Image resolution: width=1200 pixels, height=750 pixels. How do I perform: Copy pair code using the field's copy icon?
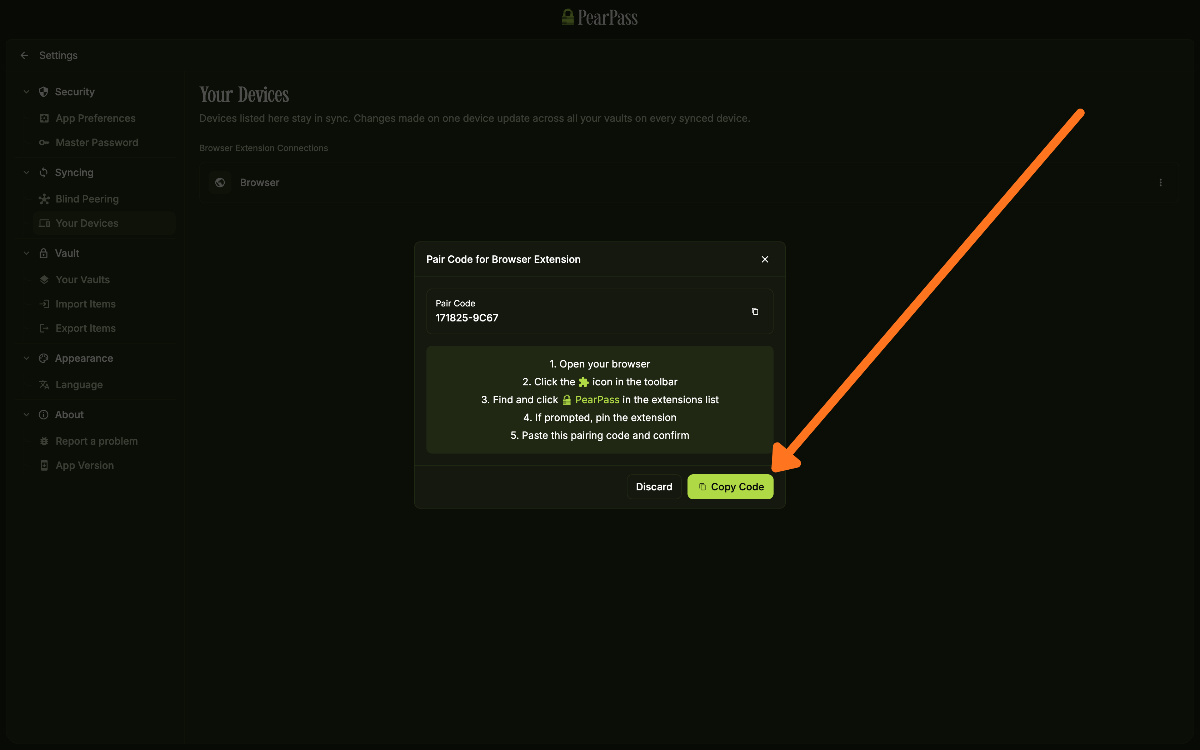click(755, 311)
